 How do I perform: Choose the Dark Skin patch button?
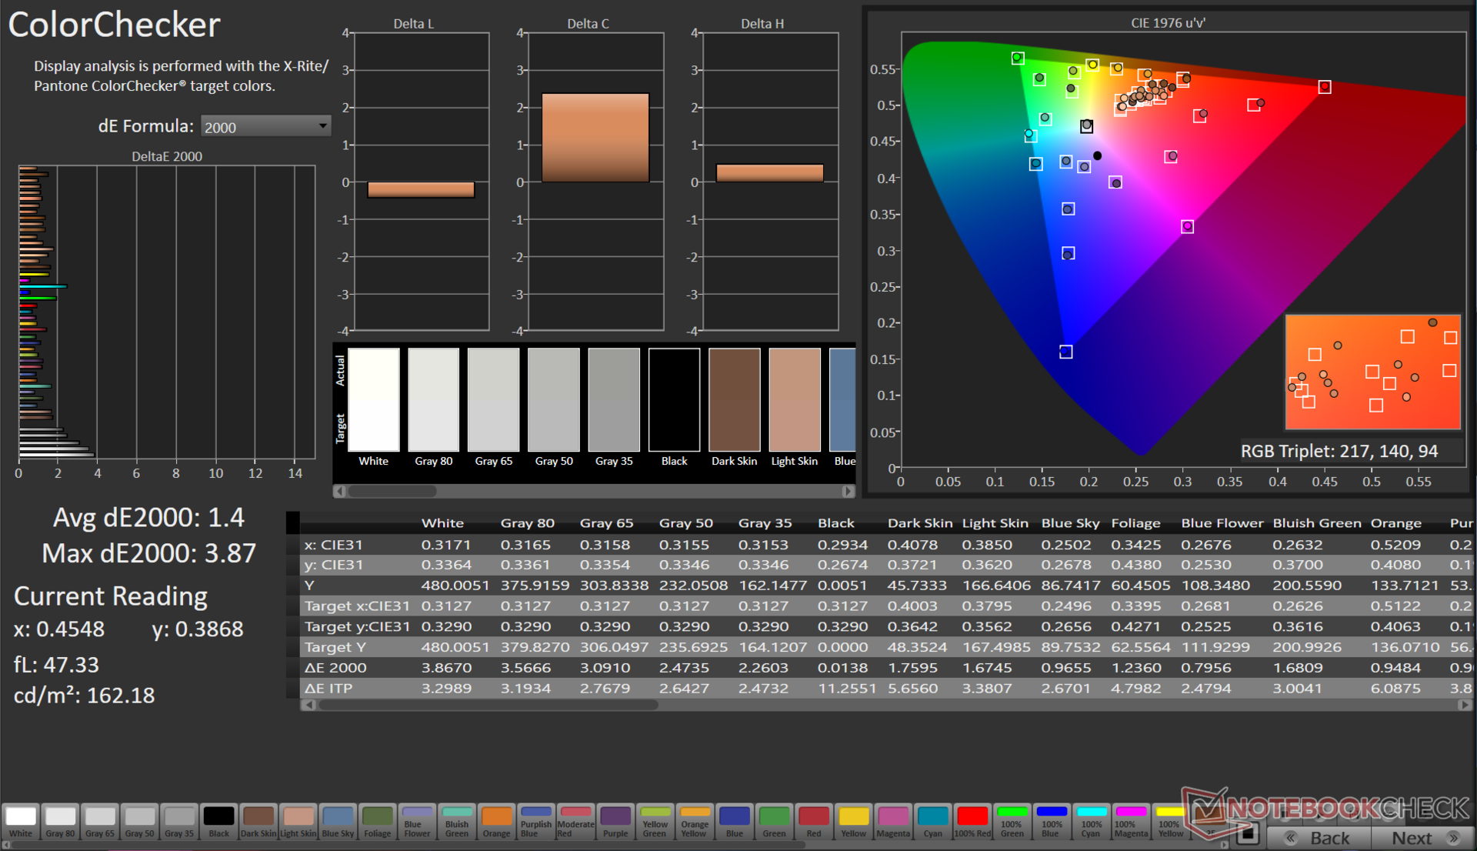(258, 822)
